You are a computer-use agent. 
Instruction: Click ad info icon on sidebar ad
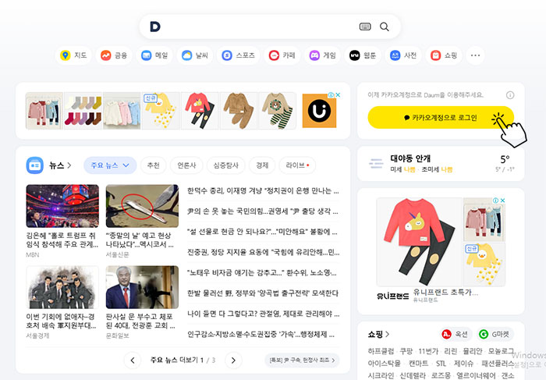pyautogui.click(x=495, y=201)
